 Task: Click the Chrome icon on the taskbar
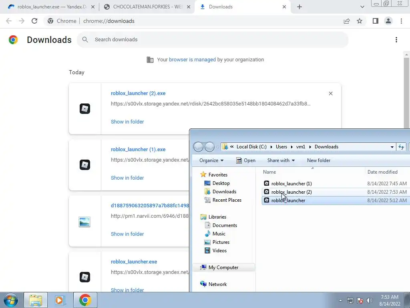point(85,300)
